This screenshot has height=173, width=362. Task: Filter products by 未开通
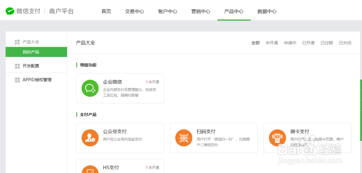272,43
